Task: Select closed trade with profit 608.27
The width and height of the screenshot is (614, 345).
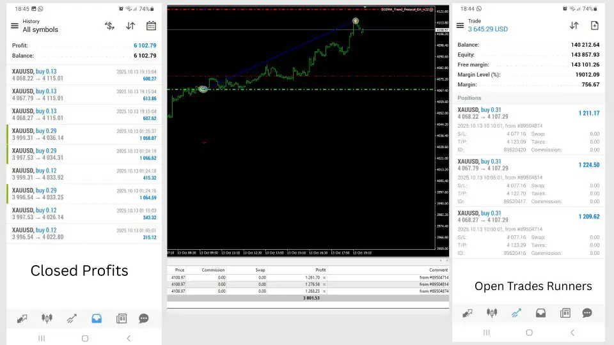Action: 84,75
